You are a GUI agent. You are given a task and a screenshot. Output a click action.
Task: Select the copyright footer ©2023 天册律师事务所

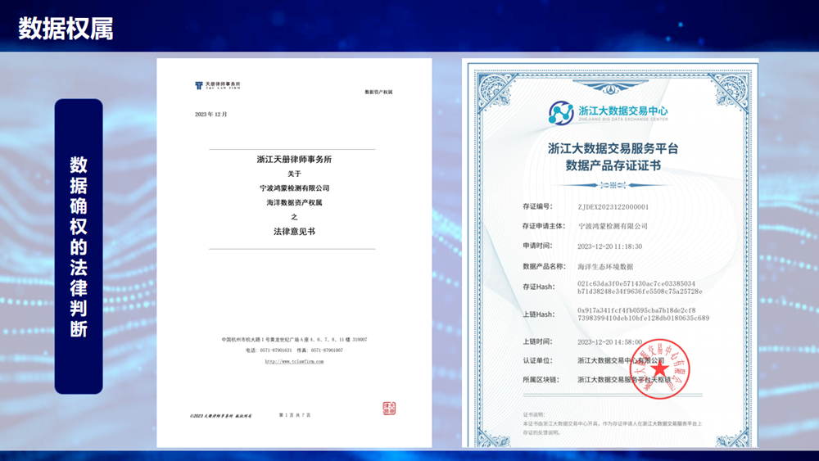tap(221, 416)
